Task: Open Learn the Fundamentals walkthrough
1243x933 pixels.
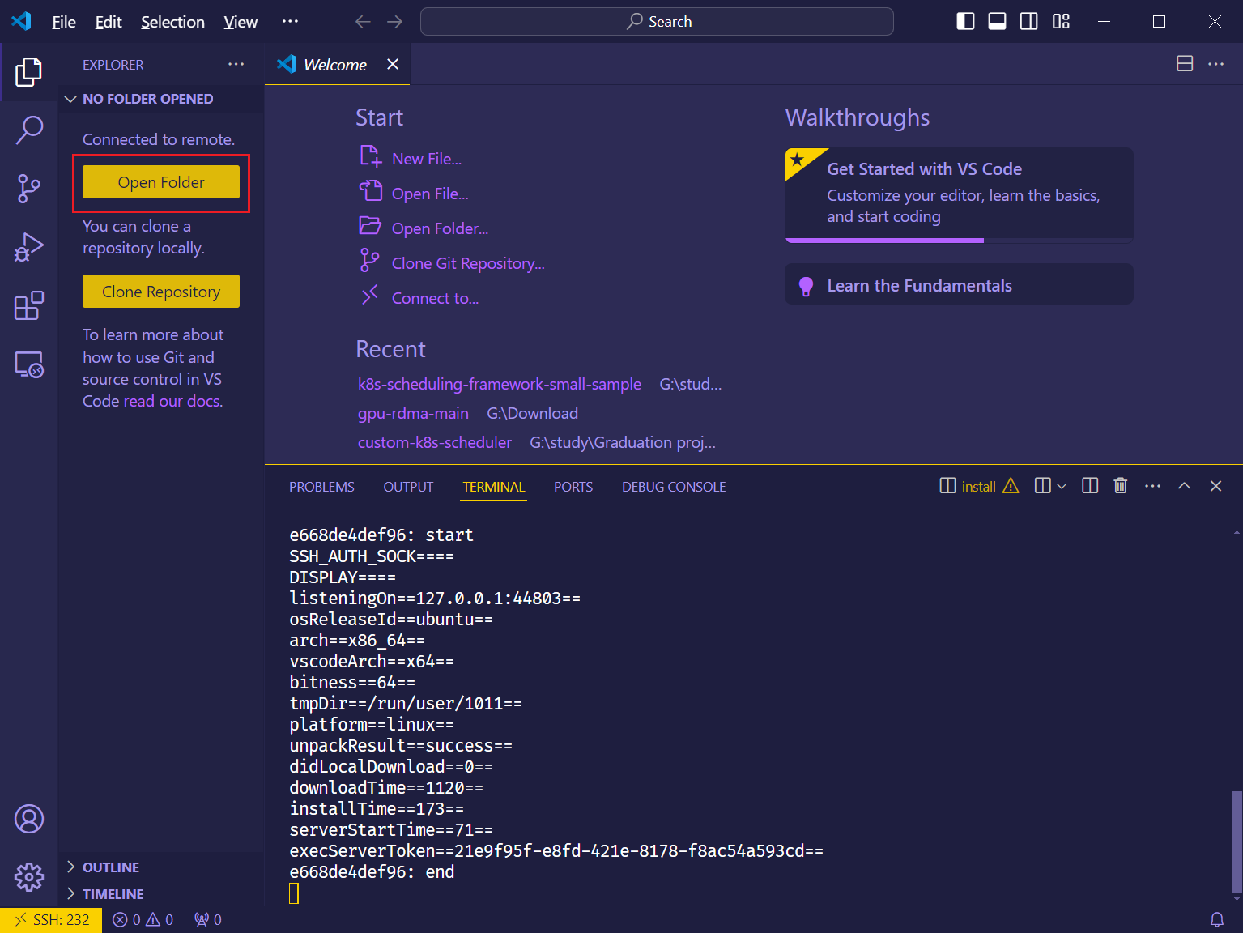Action: pos(959,284)
